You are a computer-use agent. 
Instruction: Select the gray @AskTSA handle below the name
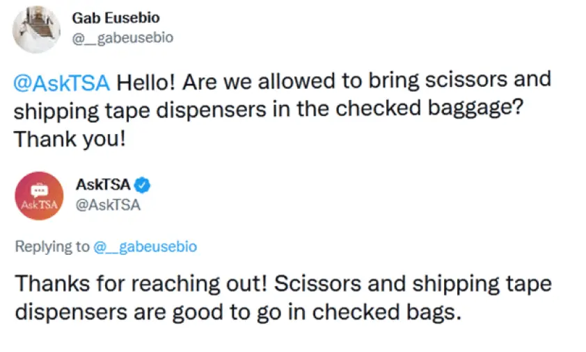108,205
